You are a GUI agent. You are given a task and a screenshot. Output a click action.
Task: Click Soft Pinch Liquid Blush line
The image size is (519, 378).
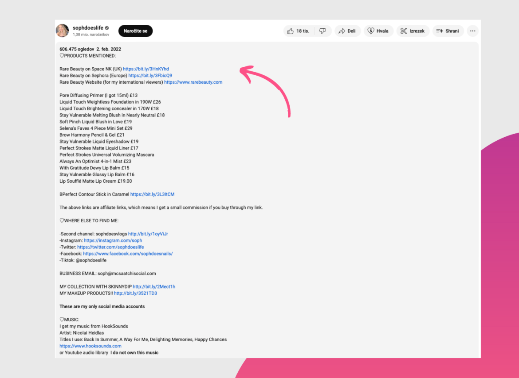96,122
